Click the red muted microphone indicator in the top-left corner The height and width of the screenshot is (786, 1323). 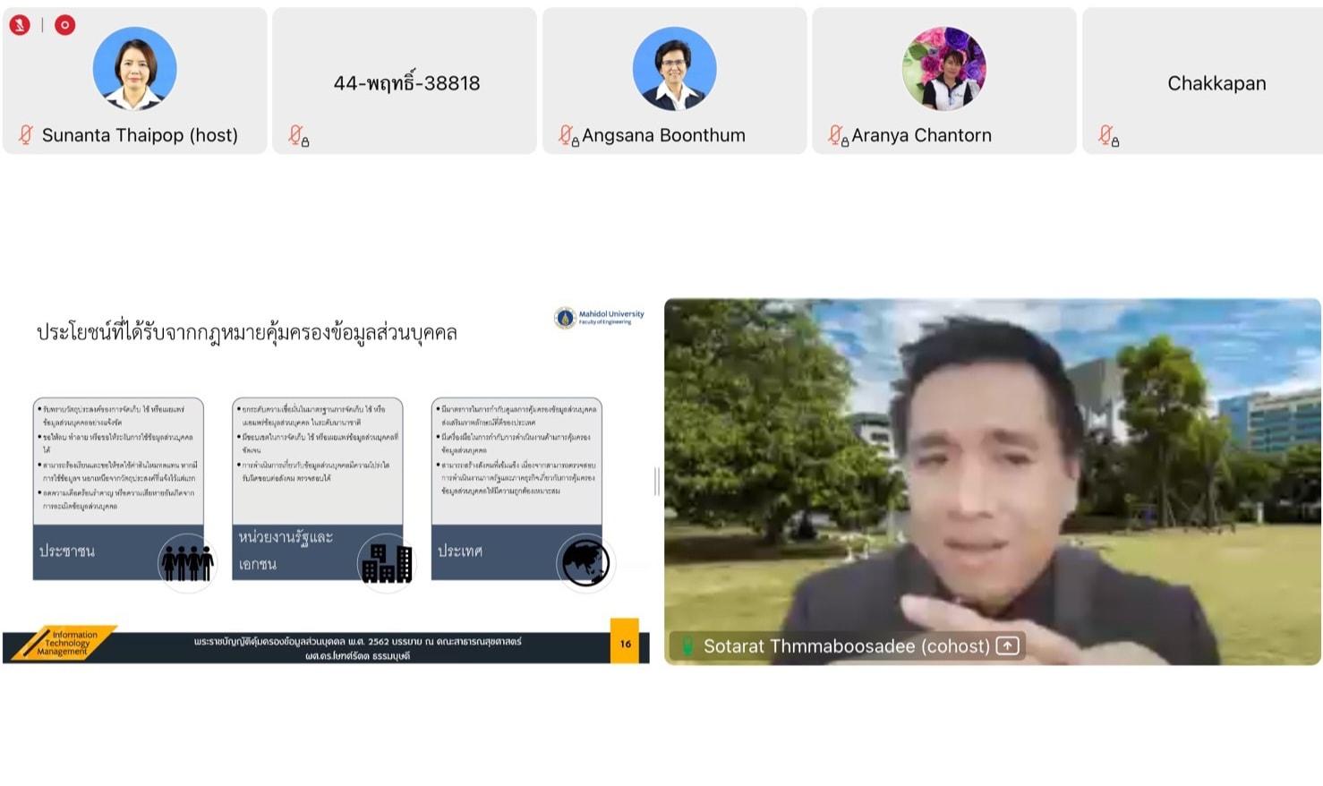click(x=20, y=25)
